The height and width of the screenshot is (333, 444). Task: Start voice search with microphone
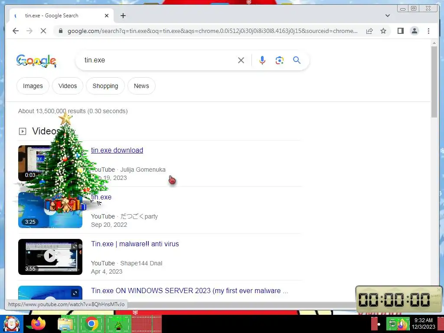tap(262, 60)
